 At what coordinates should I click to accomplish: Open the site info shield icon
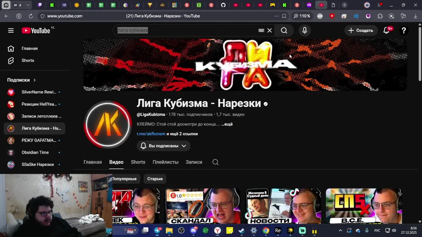click(x=42, y=16)
